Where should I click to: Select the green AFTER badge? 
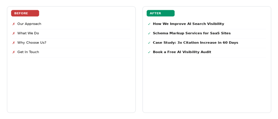(x=160, y=13)
